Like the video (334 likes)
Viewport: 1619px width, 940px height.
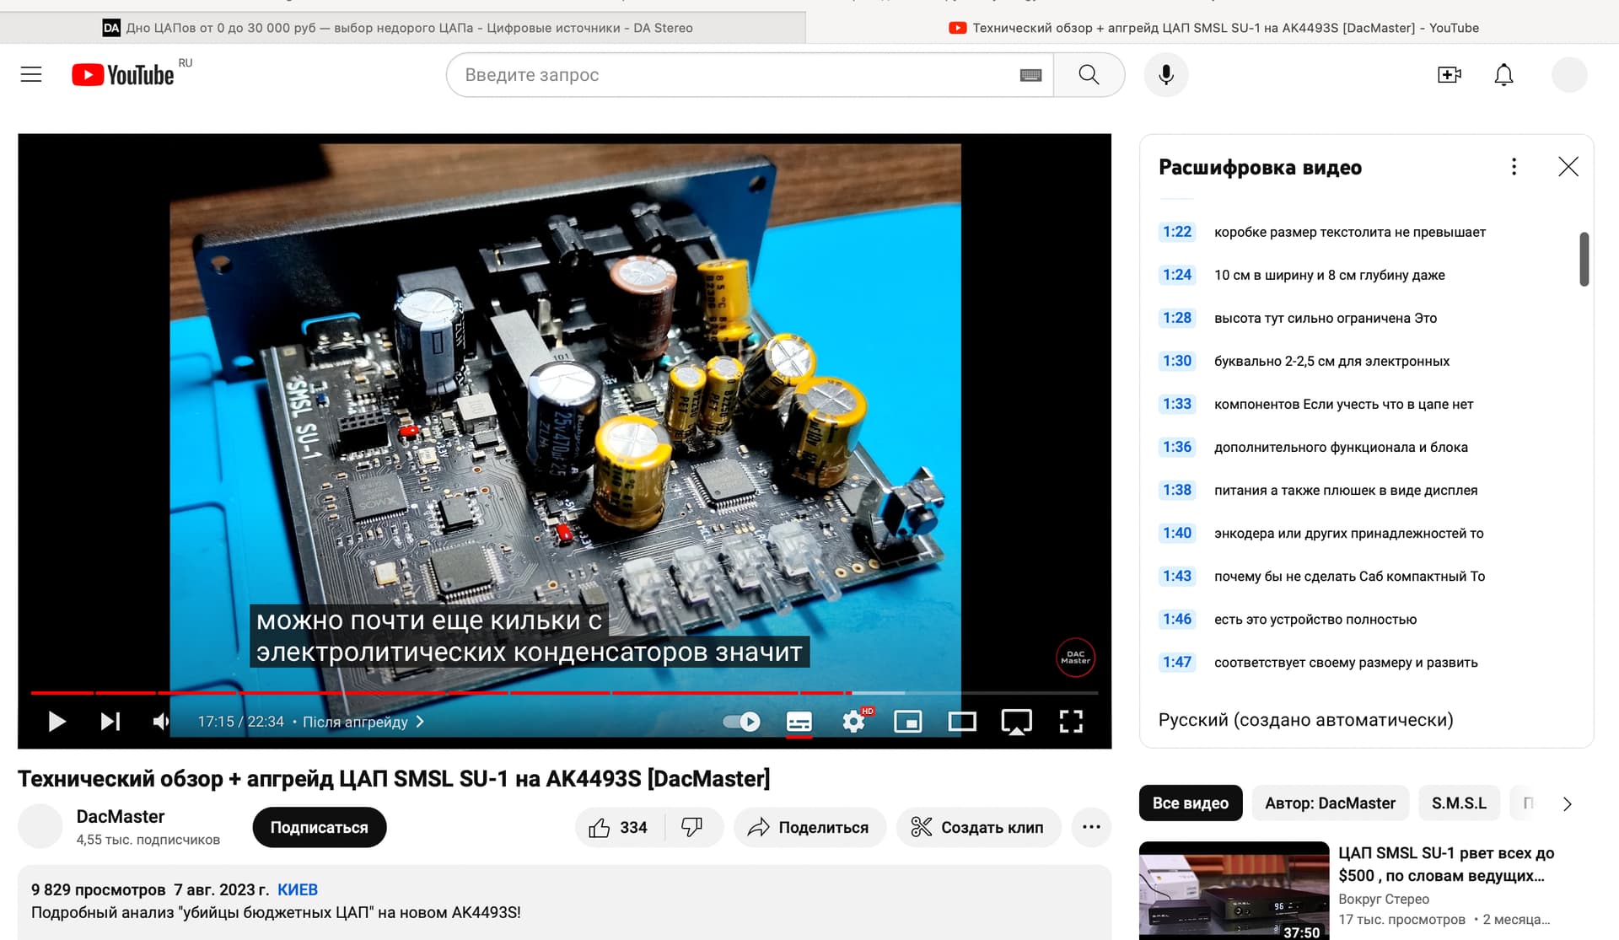coord(619,828)
